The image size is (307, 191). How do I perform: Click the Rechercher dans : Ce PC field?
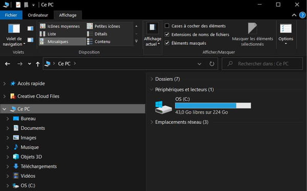pyautogui.click(x=262, y=64)
